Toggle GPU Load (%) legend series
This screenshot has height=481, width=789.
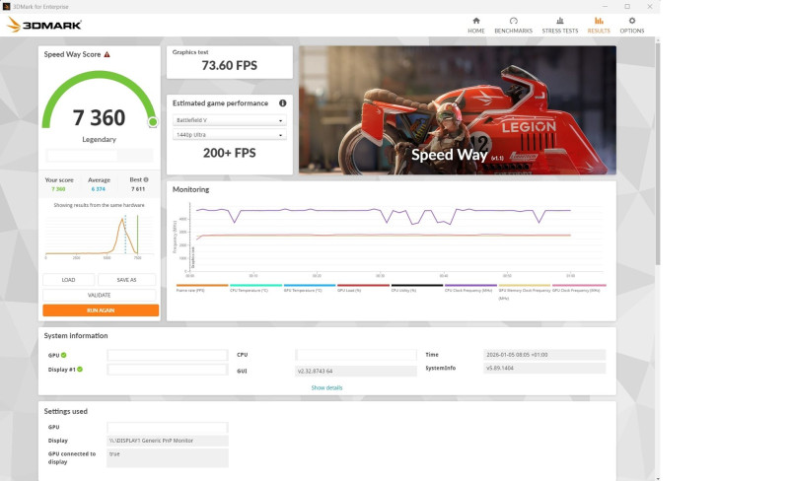[363, 288]
